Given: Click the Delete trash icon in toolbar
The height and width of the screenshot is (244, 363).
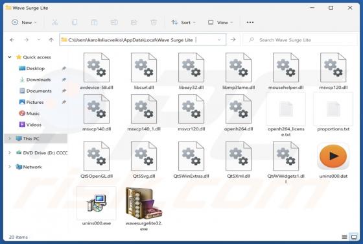Looking at the screenshot, I should coord(154,23).
